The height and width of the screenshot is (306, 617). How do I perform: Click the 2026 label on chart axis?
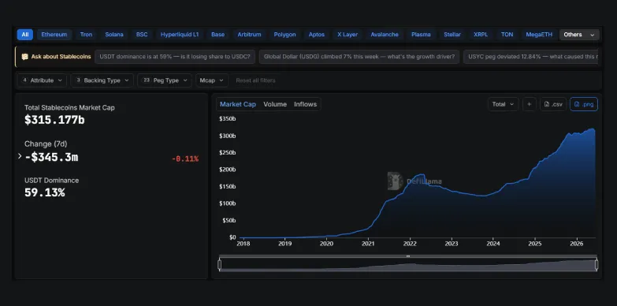[577, 244]
